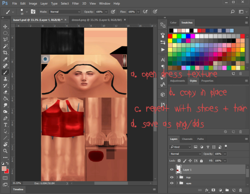Open brush Mode dropdown showing Normal
This screenshot has height=194, width=250.
click(64, 12)
